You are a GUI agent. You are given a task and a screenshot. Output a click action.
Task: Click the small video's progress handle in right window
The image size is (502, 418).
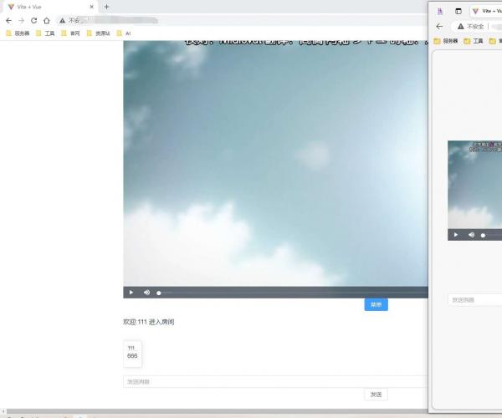[x=483, y=236]
